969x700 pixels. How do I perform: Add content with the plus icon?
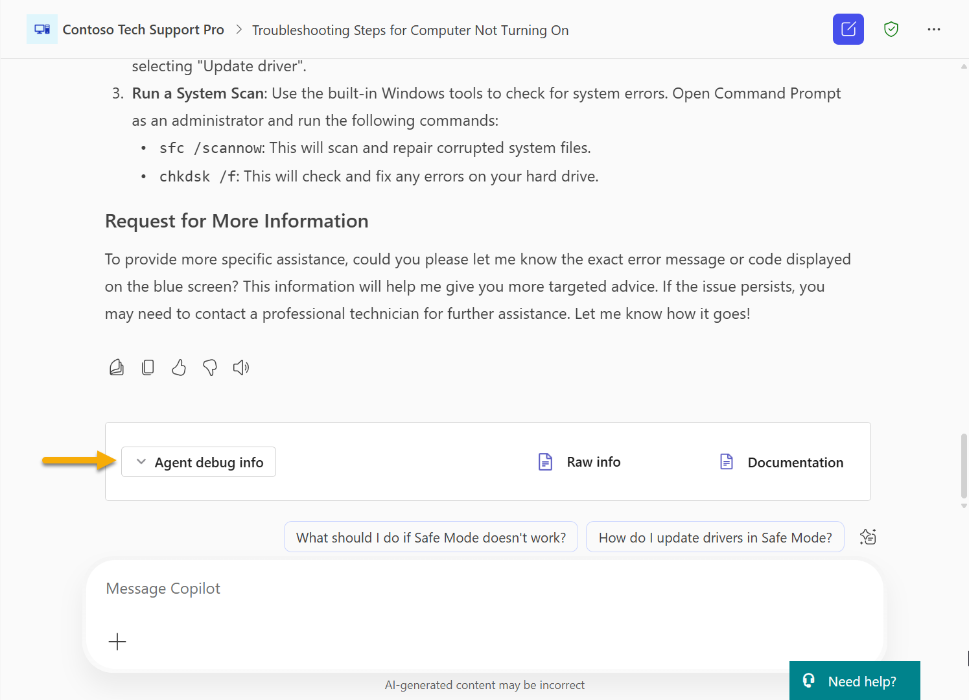pyautogui.click(x=117, y=642)
